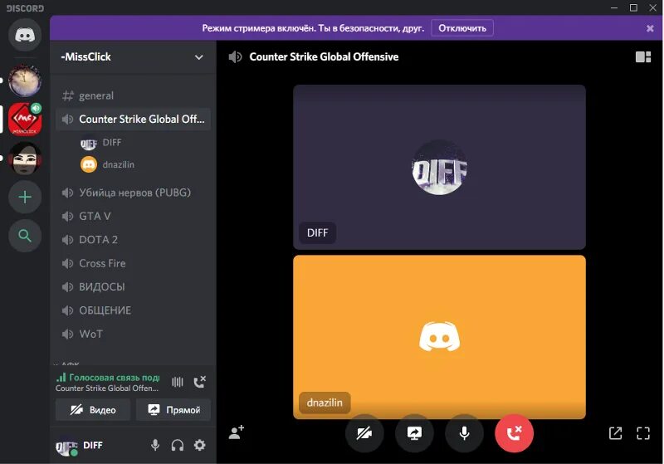Join the Убийца нервов (PUBG) voice channel
The height and width of the screenshot is (464, 664).
coord(133,193)
